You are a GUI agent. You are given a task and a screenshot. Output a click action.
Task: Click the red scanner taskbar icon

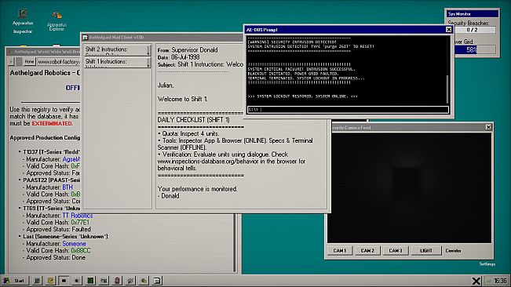click(x=117, y=281)
